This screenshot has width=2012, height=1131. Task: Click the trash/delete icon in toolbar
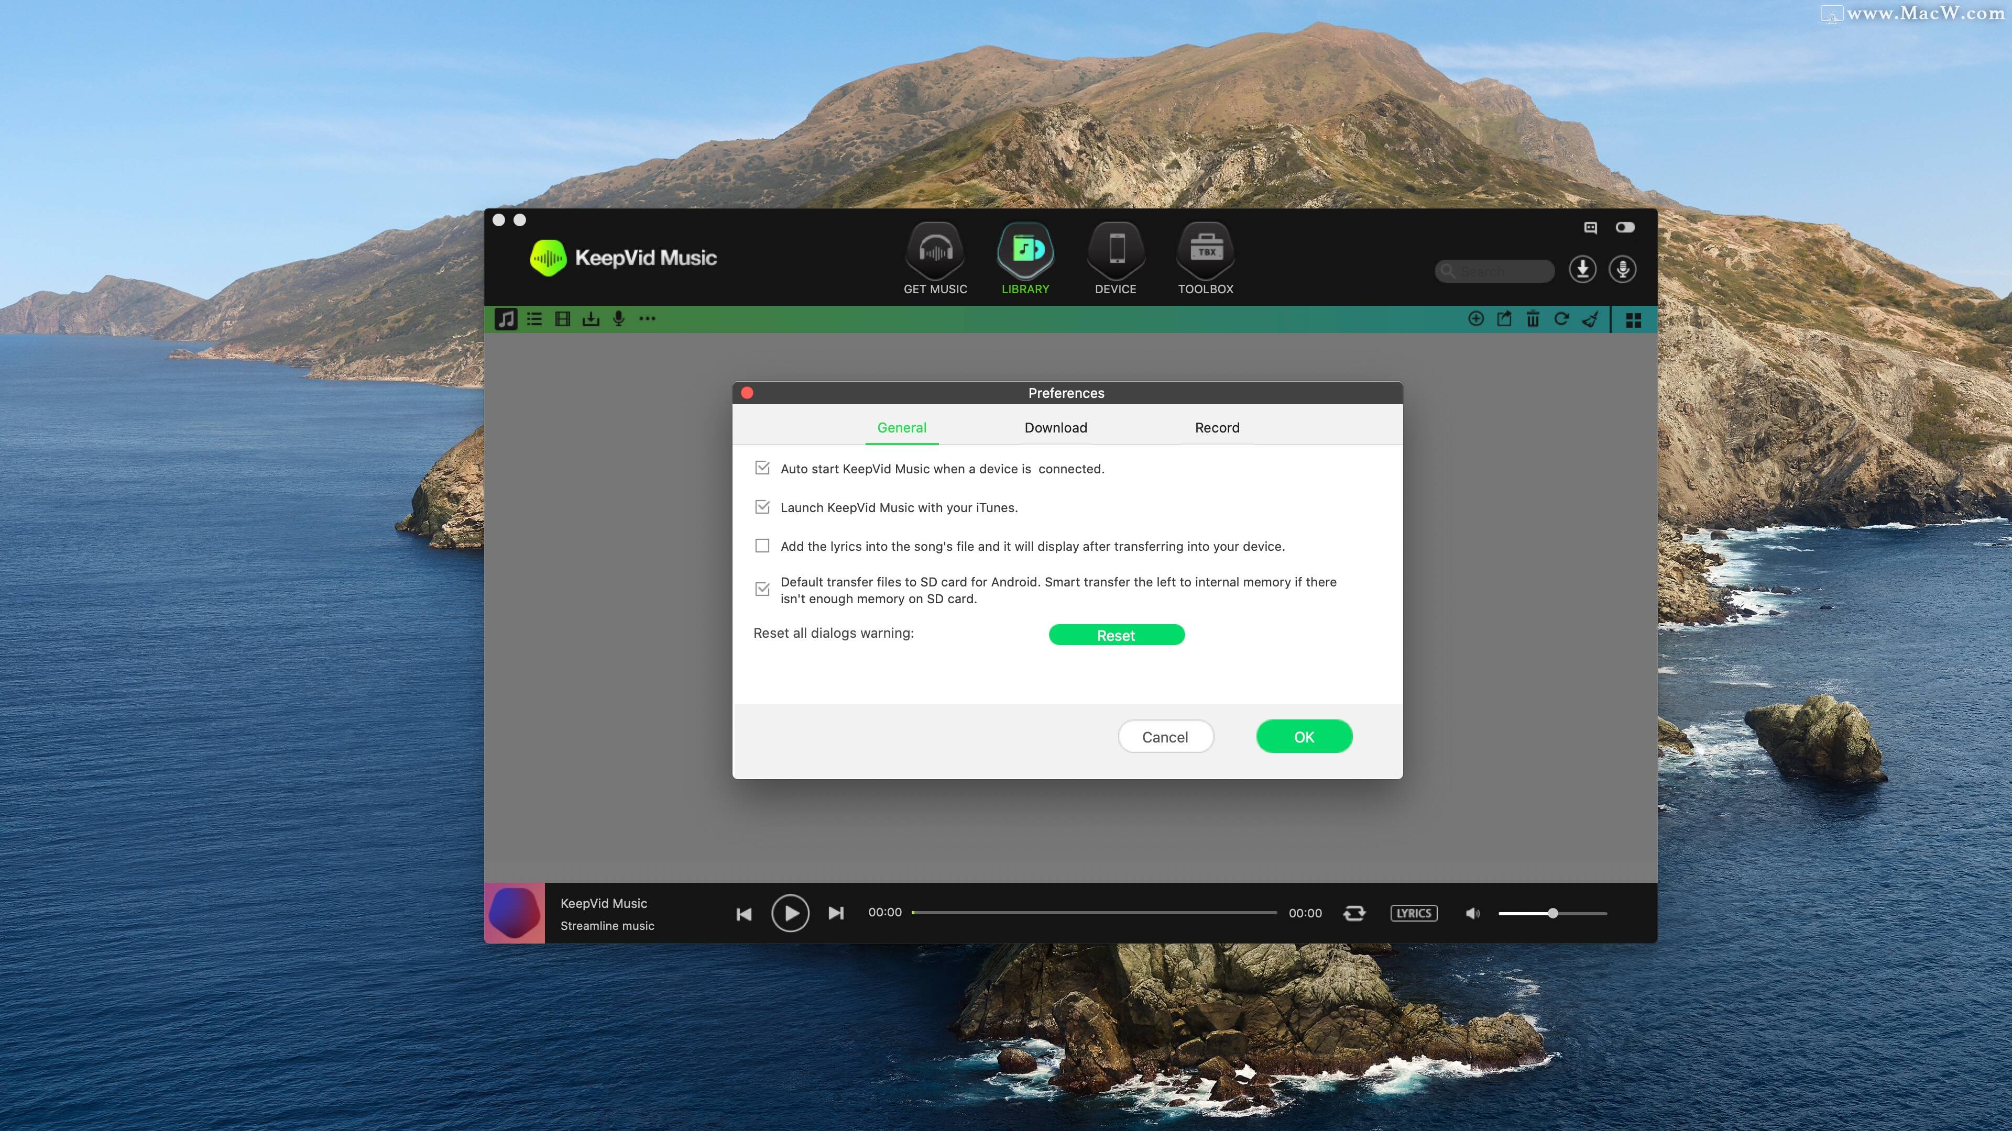pos(1533,319)
